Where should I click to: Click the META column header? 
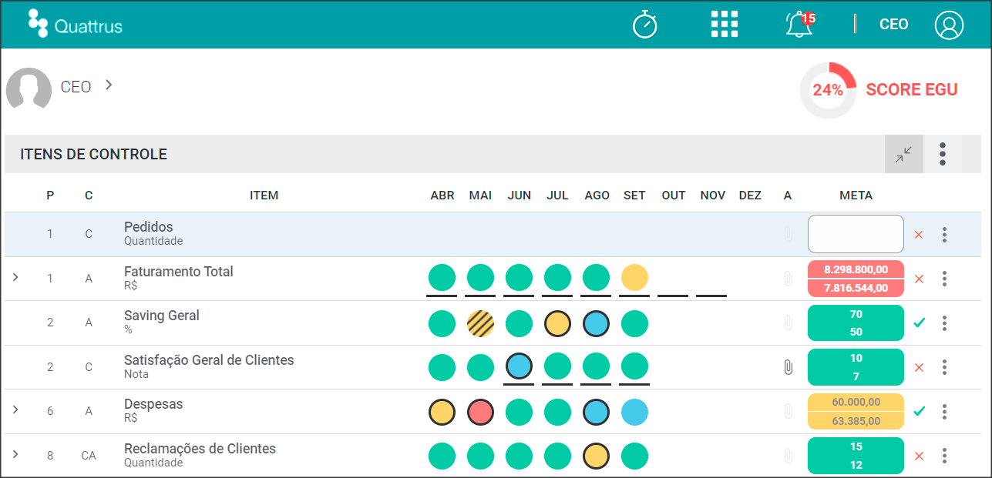(856, 196)
